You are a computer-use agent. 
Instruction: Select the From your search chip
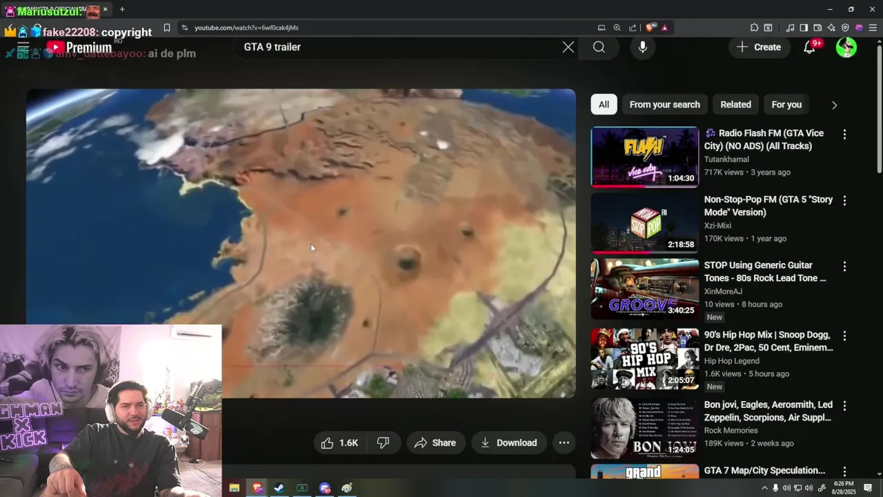pyautogui.click(x=664, y=104)
